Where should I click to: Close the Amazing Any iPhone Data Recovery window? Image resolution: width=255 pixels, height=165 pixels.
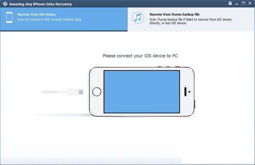tap(250, 3)
